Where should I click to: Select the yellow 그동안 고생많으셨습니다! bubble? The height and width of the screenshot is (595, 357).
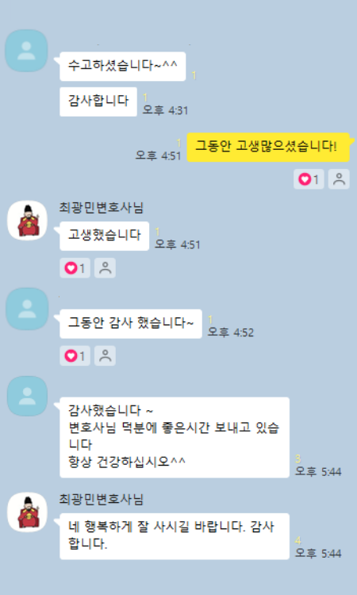268,148
